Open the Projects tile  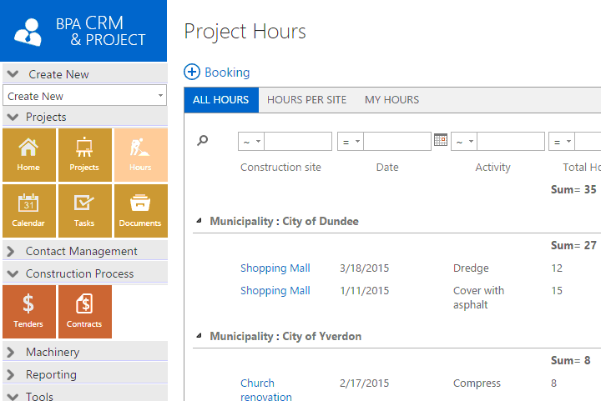pyautogui.click(x=84, y=155)
